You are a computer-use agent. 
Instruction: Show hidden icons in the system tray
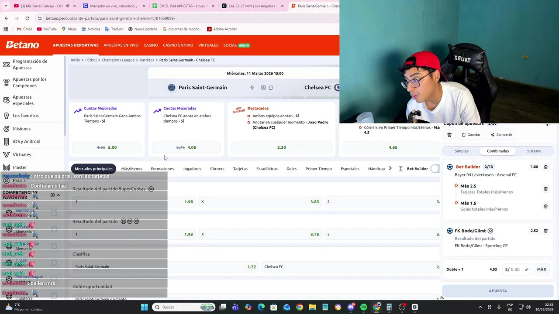[480, 307]
